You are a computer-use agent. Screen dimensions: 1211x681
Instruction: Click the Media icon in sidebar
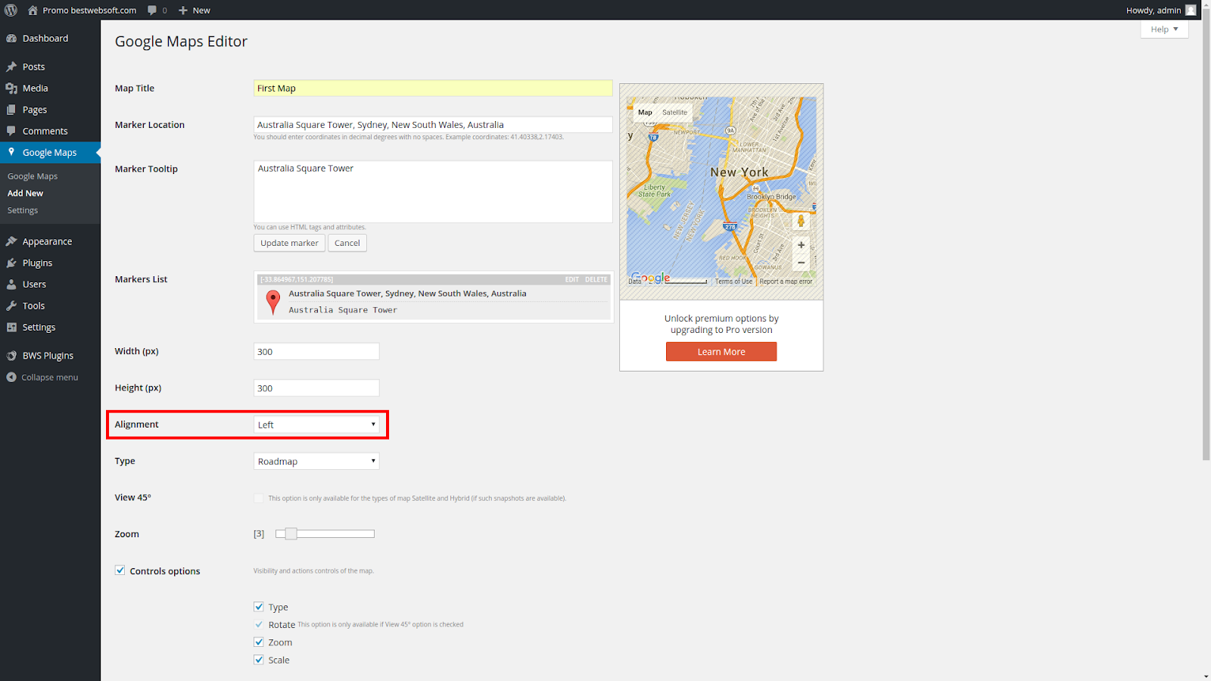(11, 89)
